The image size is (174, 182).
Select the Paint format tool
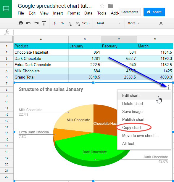click(44, 23)
